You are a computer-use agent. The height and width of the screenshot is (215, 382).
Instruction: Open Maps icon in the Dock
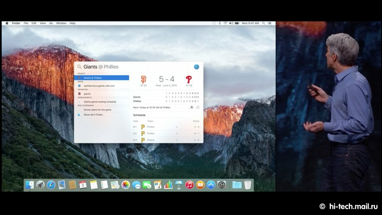point(115,185)
